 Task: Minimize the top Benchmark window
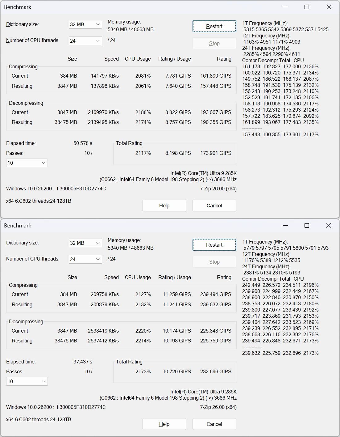click(285, 7)
